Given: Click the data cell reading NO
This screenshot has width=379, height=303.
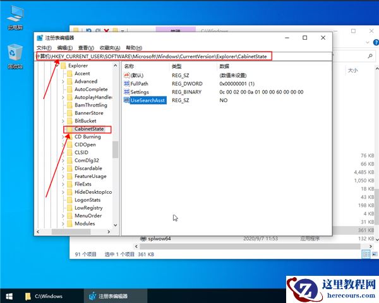Looking at the screenshot, I should click(x=224, y=100).
